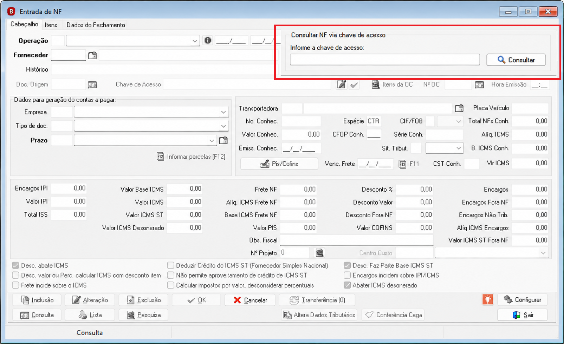This screenshot has width=564, height=344.
Task: Toggle Abater ICMS desonerado checkbox
Action: click(347, 285)
